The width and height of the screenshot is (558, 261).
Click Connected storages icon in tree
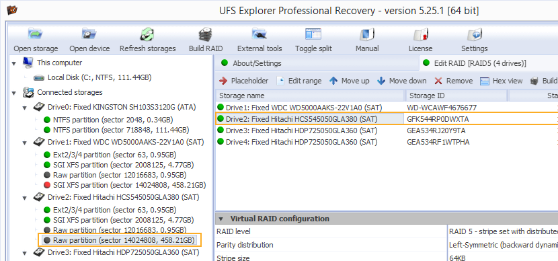pos(28,93)
